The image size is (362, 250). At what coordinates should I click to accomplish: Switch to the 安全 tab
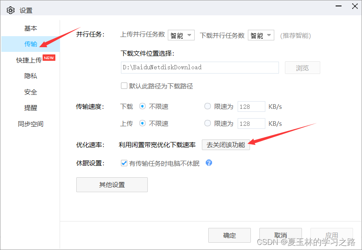pos(31,92)
